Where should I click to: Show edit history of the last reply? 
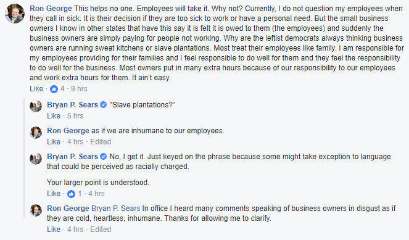click(101, 230)
